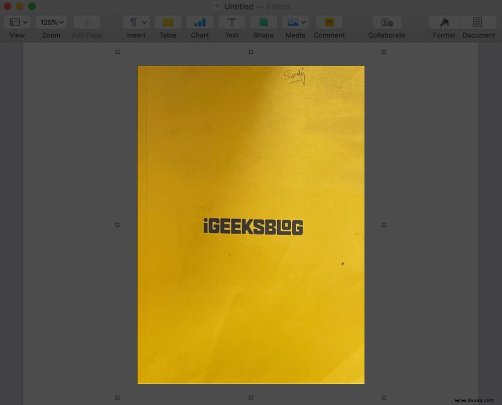Open the Format inspector panel
Image resolution: width=502 pixels, height=405 pixels.
coord(444,22)
